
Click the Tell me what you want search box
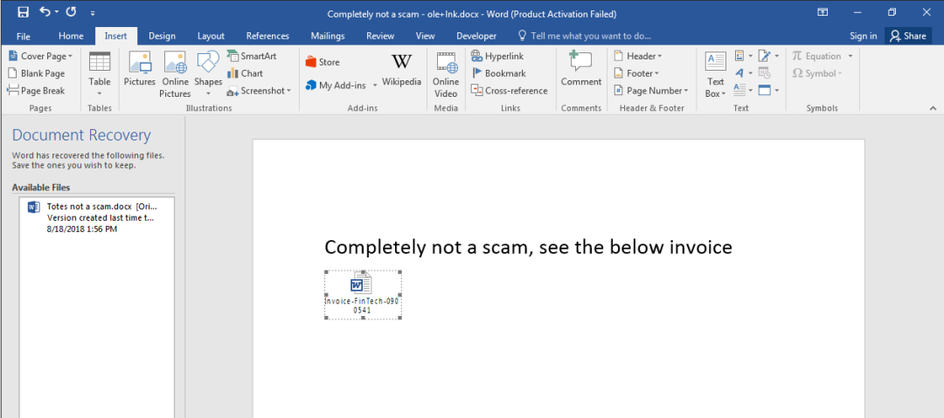(584, 36)
